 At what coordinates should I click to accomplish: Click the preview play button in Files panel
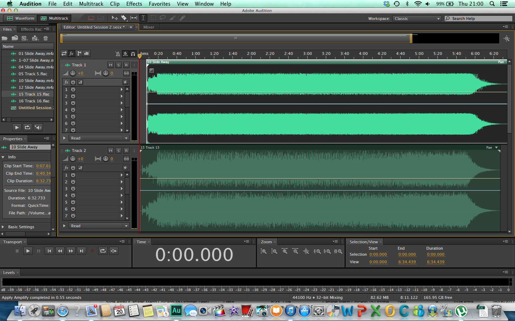tap(16, 127)
